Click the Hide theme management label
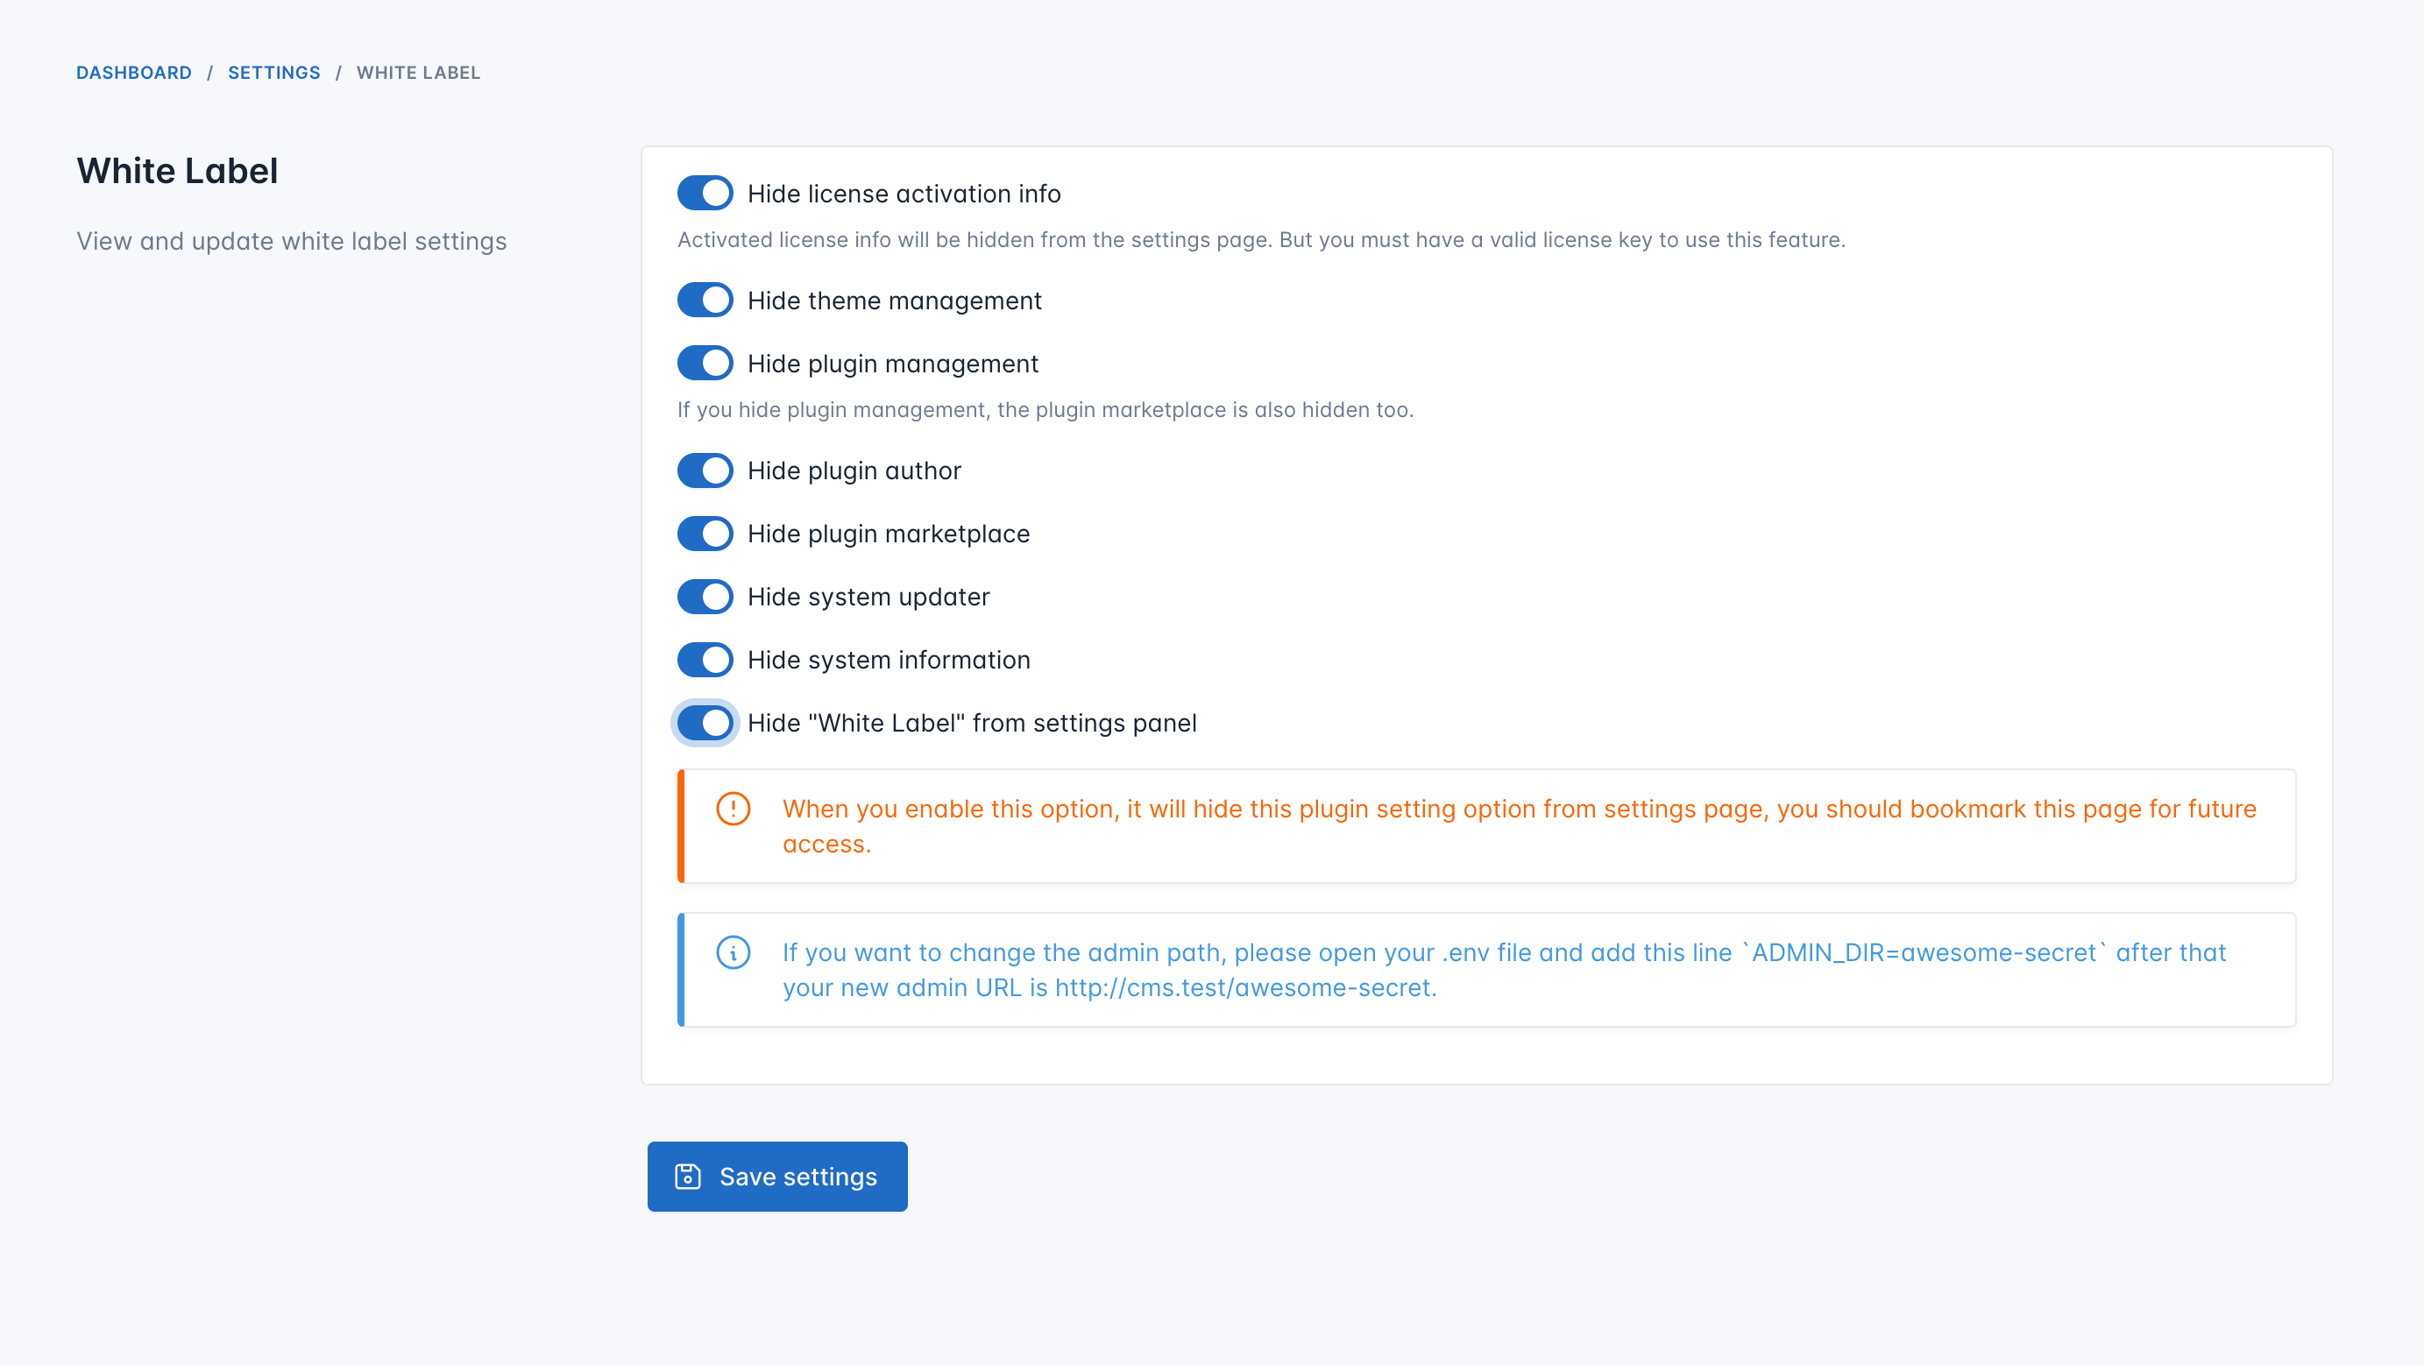The image size is (2424, 1365). [x=894, y=301]
